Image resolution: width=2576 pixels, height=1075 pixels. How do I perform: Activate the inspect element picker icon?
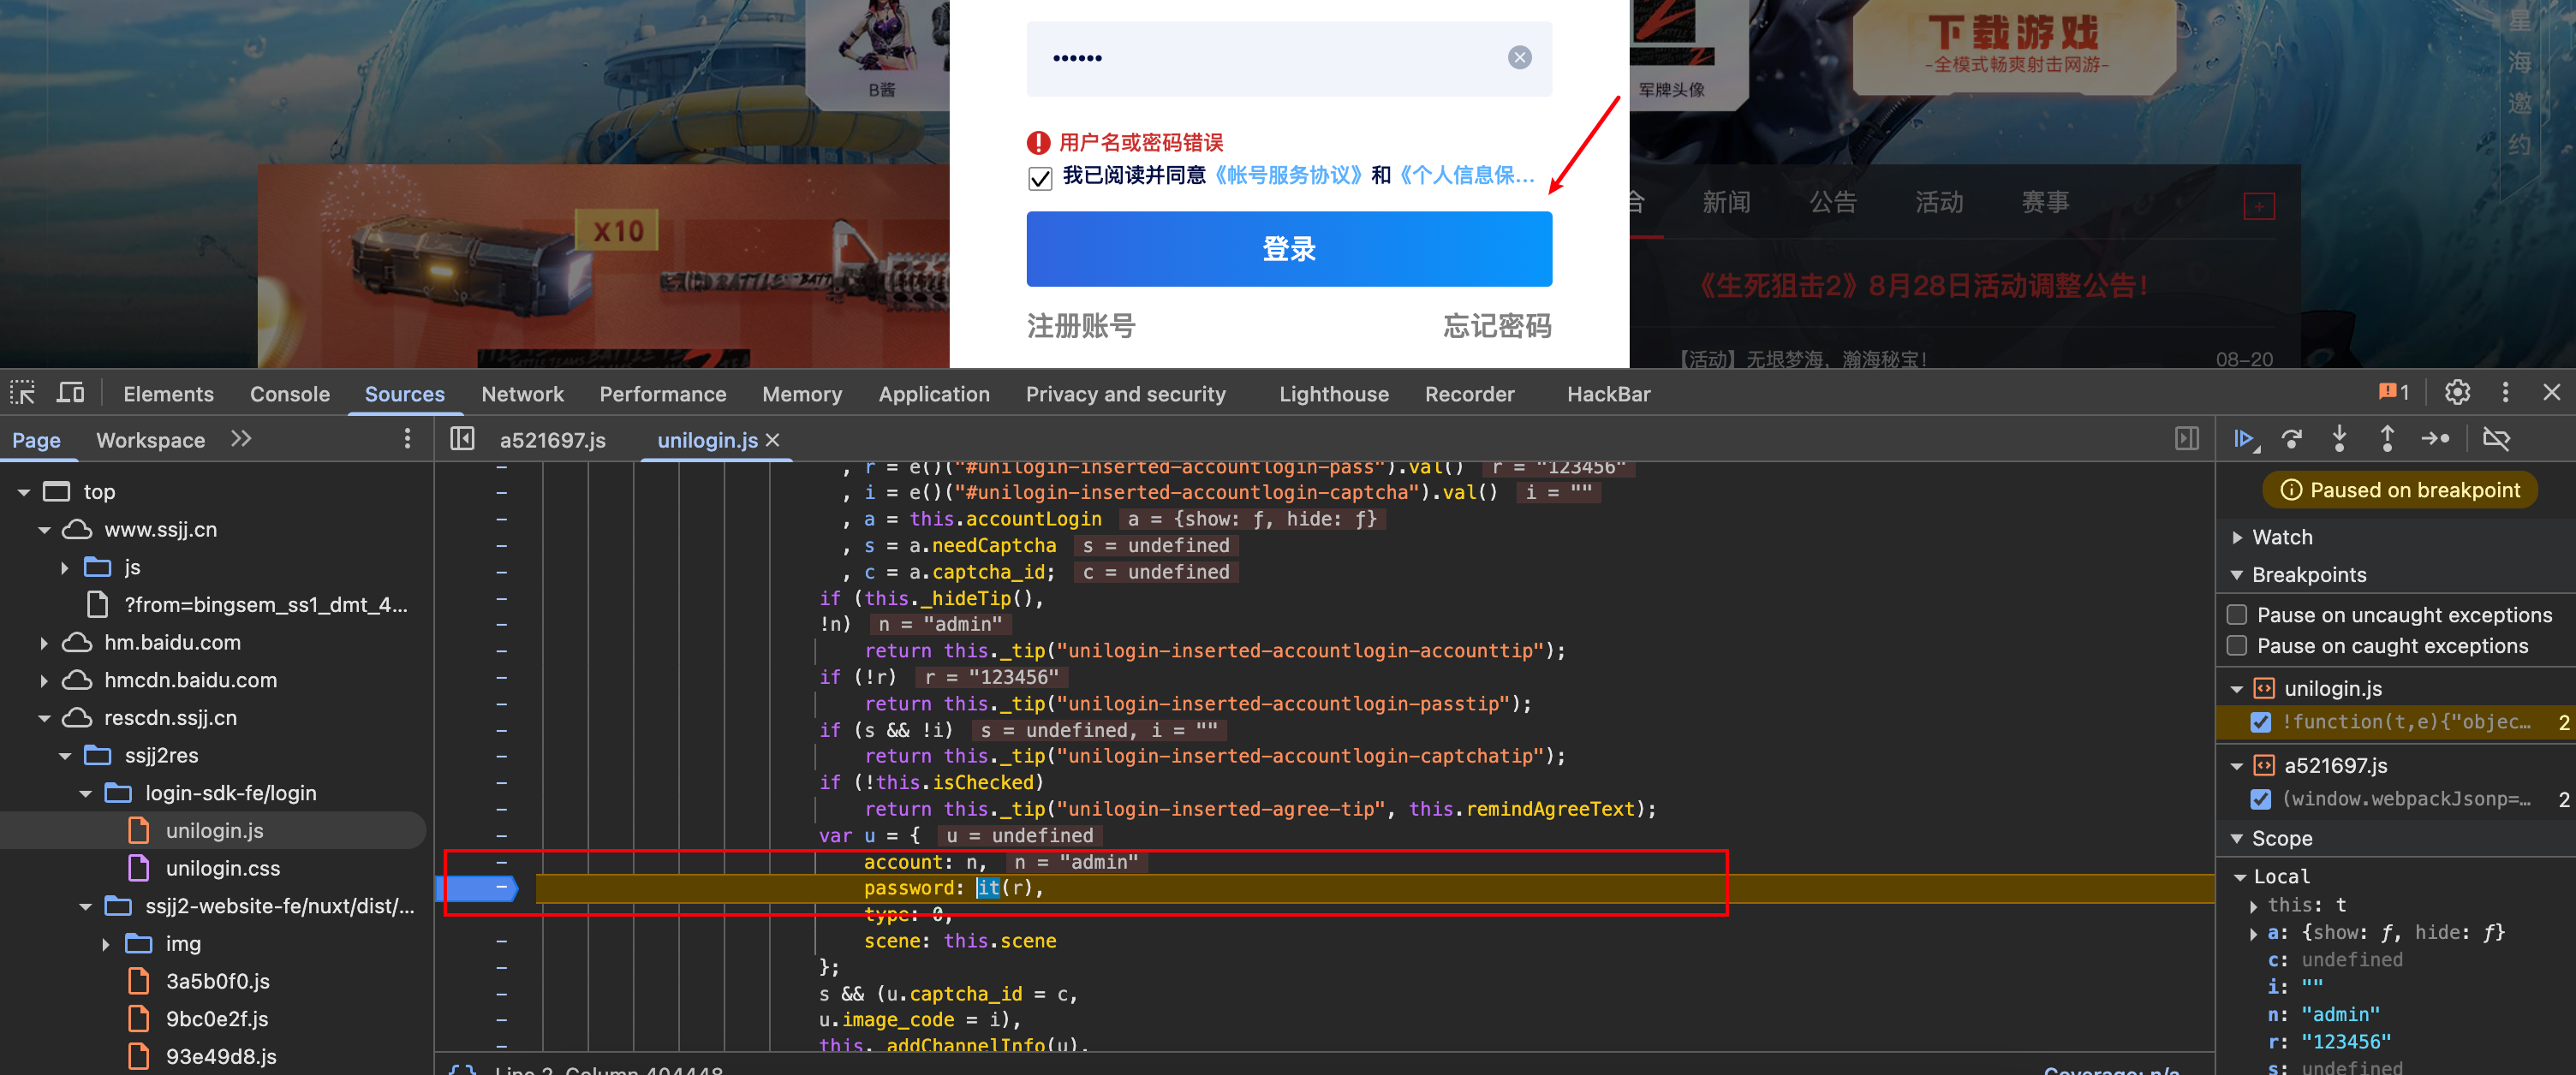(23, 393)
